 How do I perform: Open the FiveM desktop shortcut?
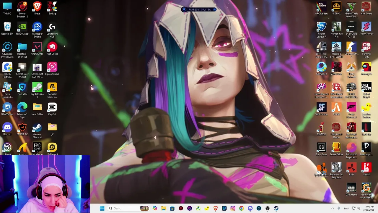click(336, 109)
